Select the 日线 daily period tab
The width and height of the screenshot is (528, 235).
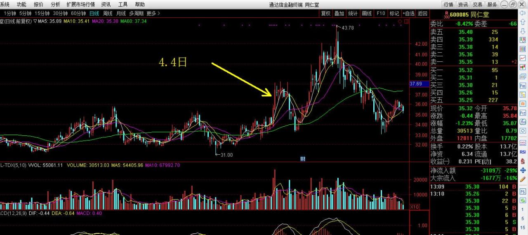(x=94, y=13)
